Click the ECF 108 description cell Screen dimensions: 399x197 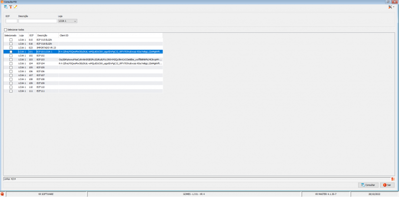tap(47, 79)
